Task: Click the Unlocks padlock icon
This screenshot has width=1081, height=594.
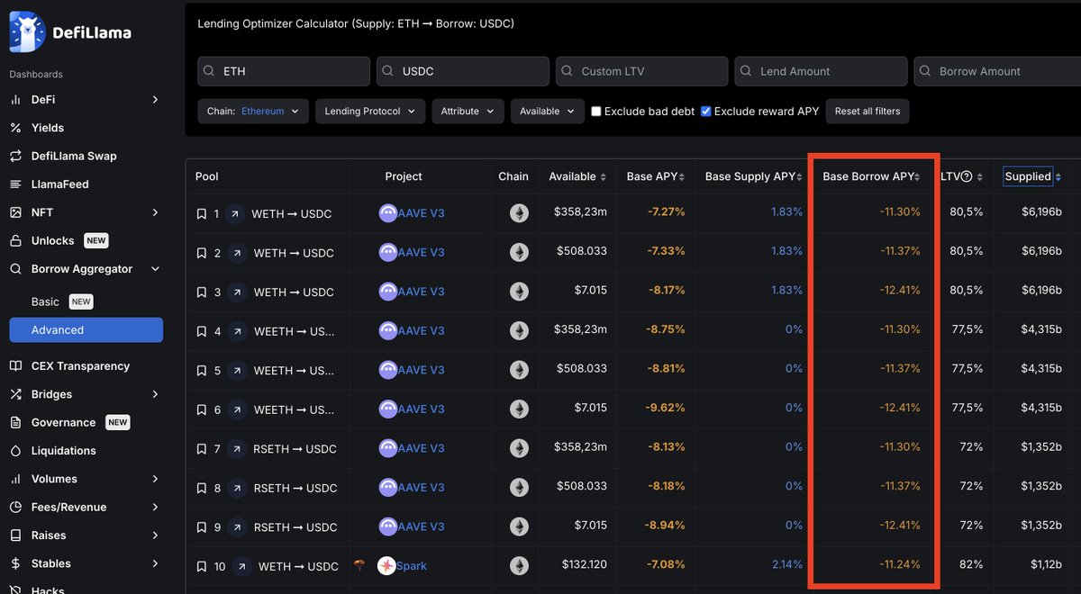Action: [15, 240]
